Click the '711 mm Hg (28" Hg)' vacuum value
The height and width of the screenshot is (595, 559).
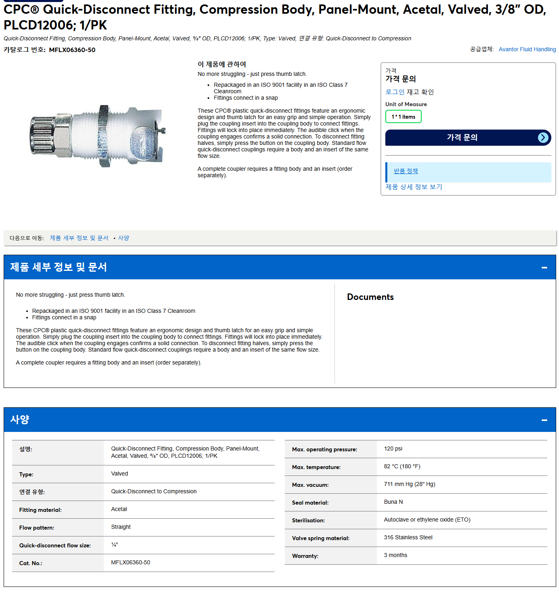tap(410, 484)
